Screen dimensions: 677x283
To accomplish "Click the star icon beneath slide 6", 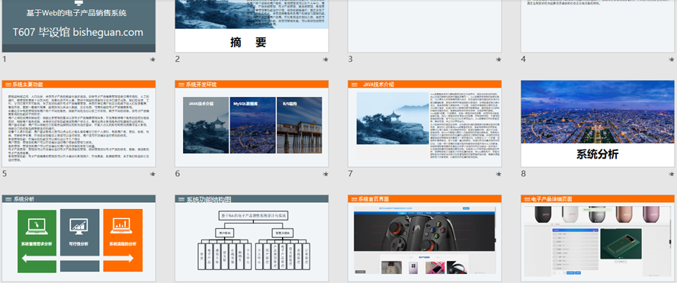I will (x=326, y=174).
